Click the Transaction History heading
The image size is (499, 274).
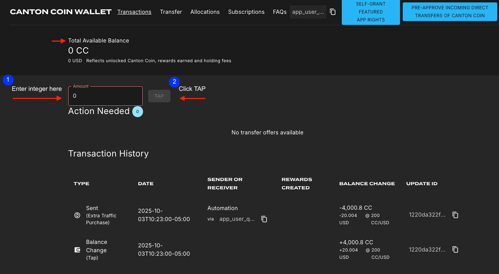click(x=108, y=154)
